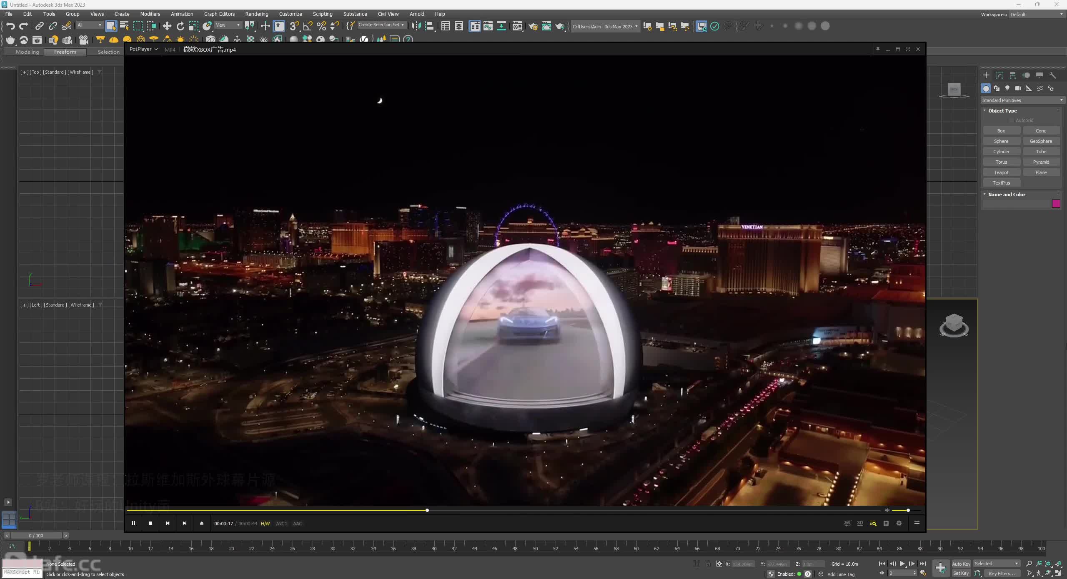Image resolution: width=1067 pixels, height=579 pixels.
Task: Toggle the 3D Snaps icon
Action: tap(294, 26)
